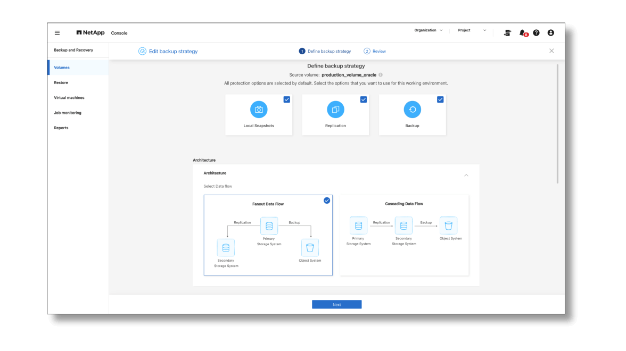The width and height of the screenshot is (626, 351).
Task: Select the Cascading Data Flow card
Action: tap(404, 235)
